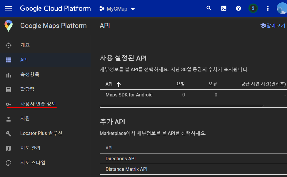
Task: Click the 오류 column header
Action: pyautogui.click(x=213, y=84)
